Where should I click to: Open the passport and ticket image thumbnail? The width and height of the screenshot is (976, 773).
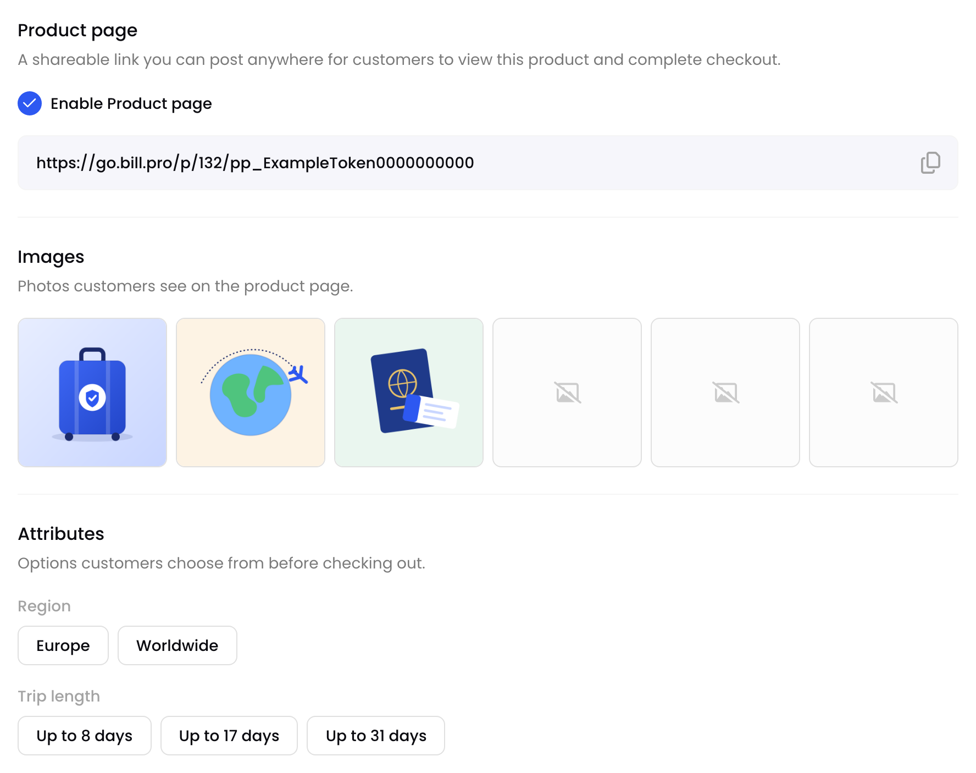point(409,393)
